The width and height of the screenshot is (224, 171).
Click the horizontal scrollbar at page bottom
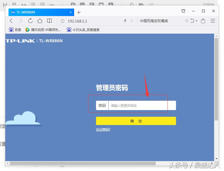pos(80,163)
